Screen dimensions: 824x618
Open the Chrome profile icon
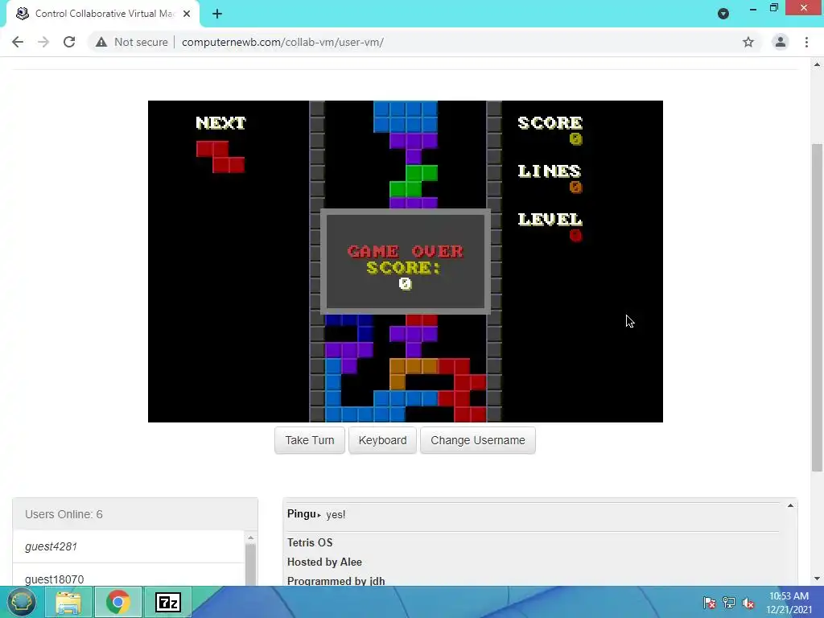tap(781, 42)
